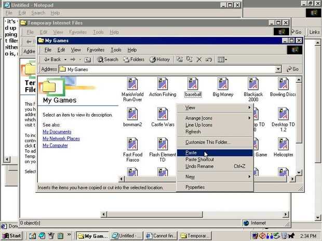Choose Refresh from the context menu
Image resolution: width=322 pixels, height=241 pixels.
(x=215, y=132)
